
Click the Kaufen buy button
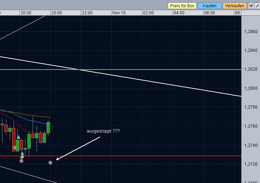(x=210, y=6)
